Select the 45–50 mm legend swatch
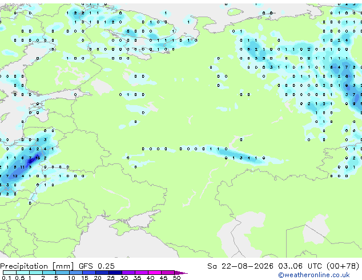 (168, 273)
